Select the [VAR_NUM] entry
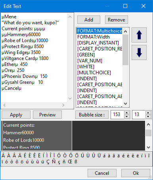 tap(99, 61)
